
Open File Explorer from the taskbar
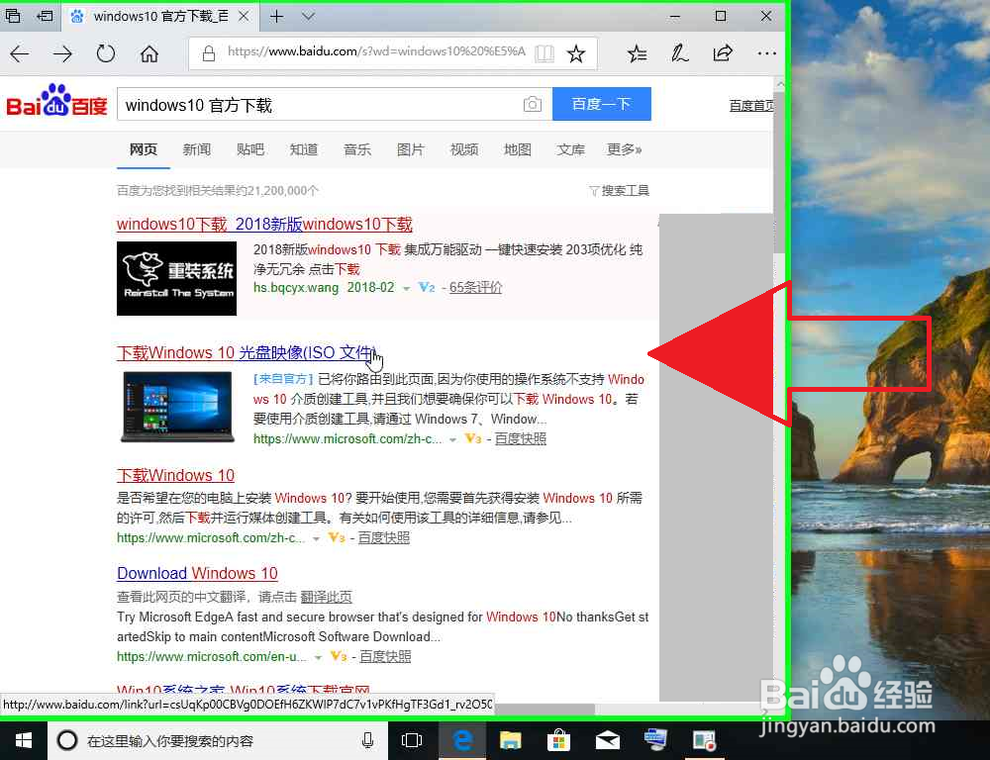pos(510,741)
